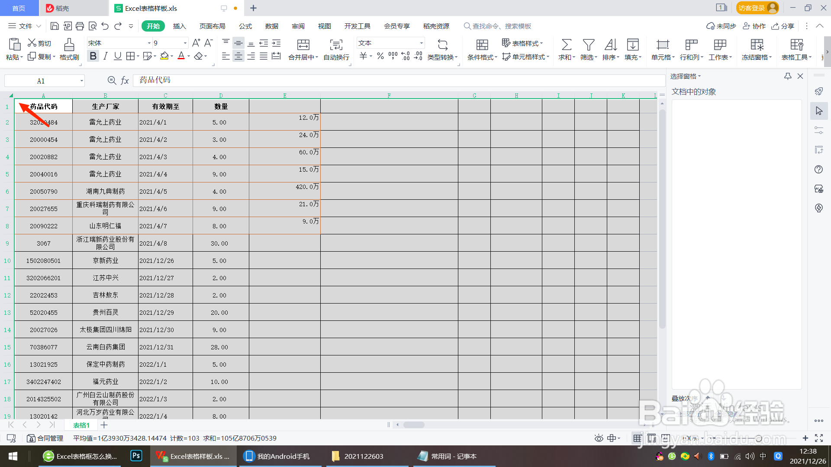Toggle underline formatting

tap(118, 56)
